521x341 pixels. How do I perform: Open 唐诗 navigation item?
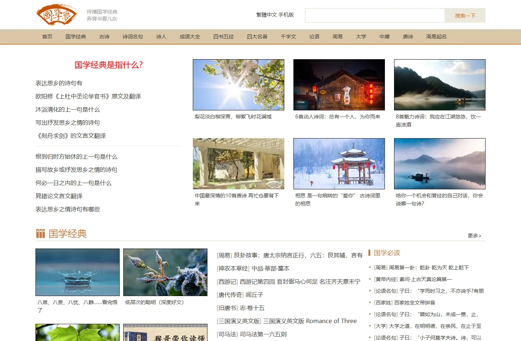(x=408, y=37)
